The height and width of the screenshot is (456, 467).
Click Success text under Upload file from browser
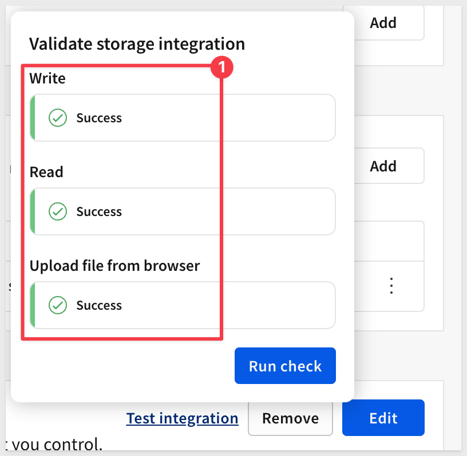click(99, 306)
